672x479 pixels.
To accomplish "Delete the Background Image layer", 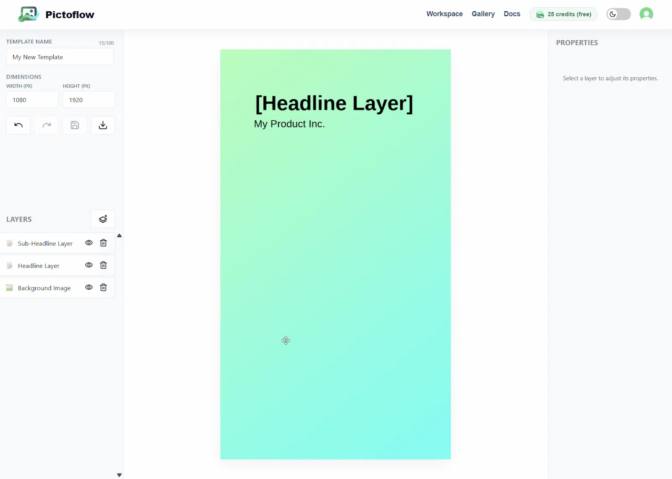I will pos(103,287).
